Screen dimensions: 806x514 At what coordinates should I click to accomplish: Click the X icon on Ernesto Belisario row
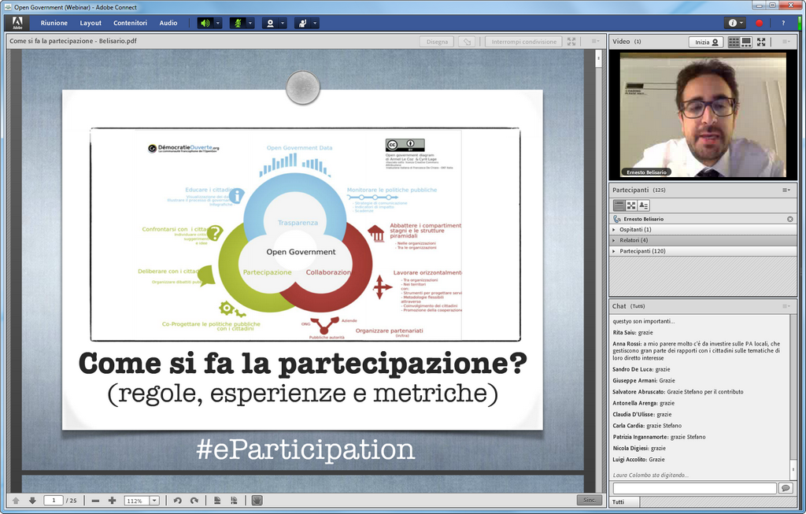click(790, 219)
